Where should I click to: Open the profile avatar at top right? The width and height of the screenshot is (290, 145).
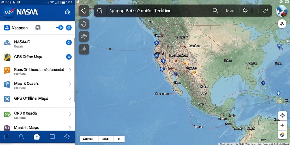click(282, 10)
